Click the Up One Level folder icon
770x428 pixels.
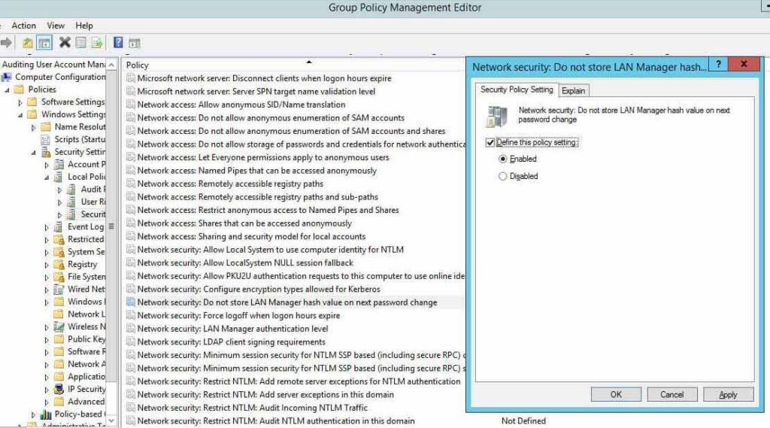28,43
